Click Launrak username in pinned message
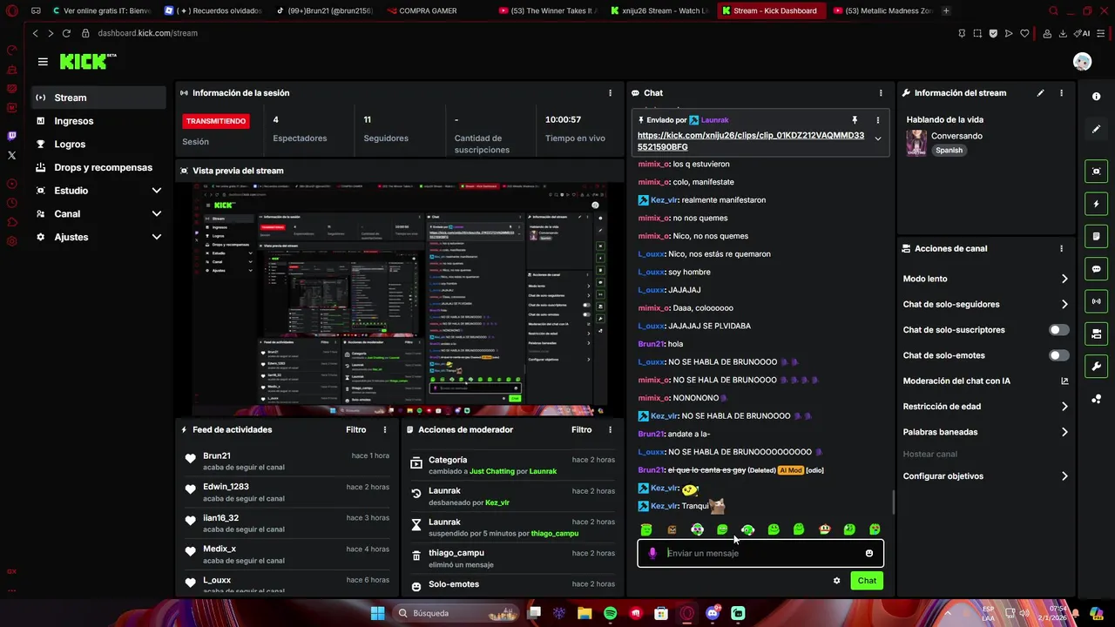 pyautogui.click(x=714, y=120)
